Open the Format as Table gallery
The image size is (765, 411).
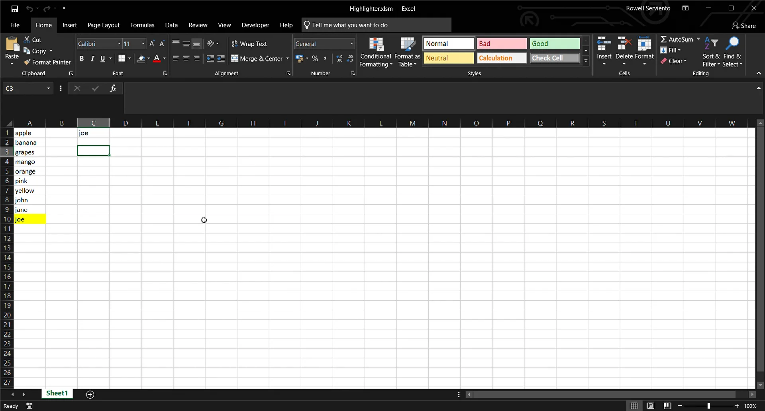click(x=407, y=52)
